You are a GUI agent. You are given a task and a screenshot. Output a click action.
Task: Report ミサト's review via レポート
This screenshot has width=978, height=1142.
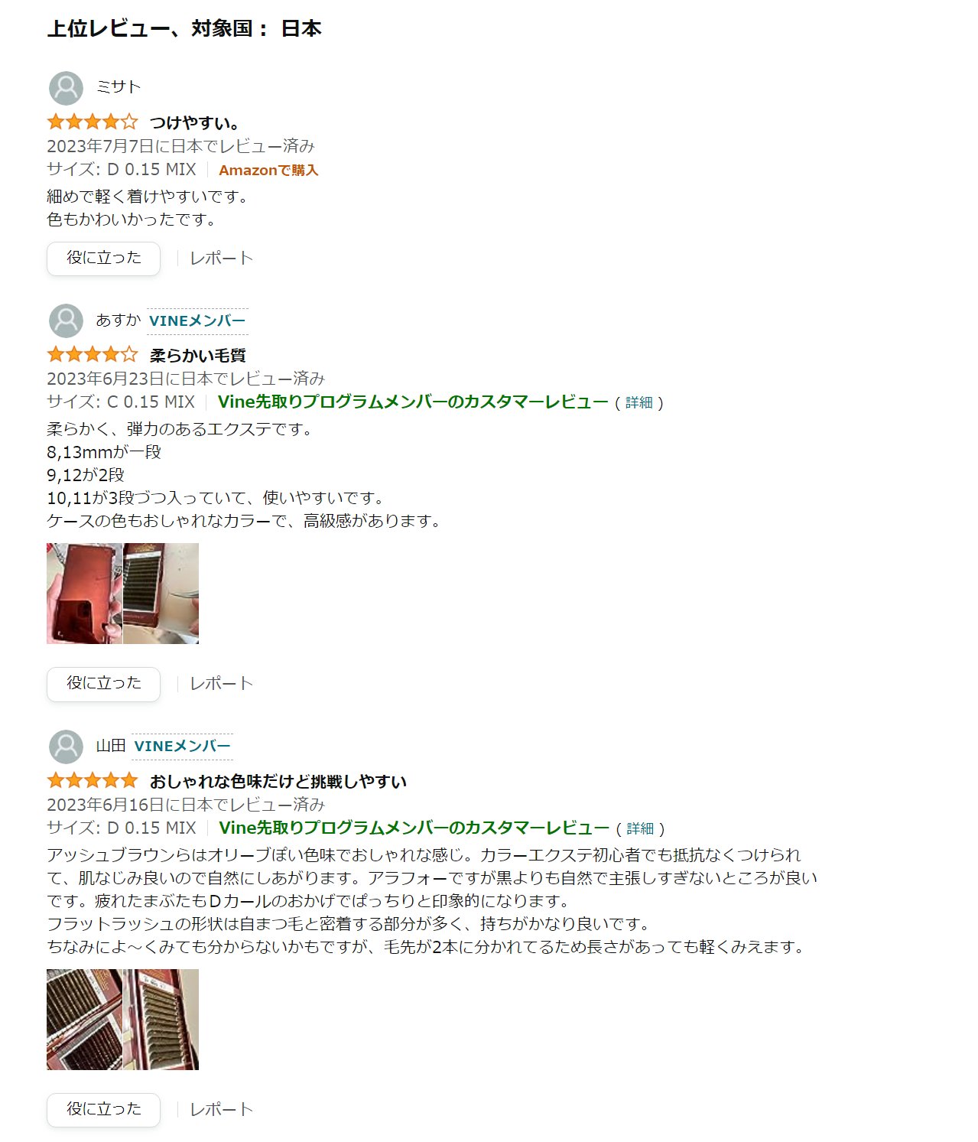point(221,259)
